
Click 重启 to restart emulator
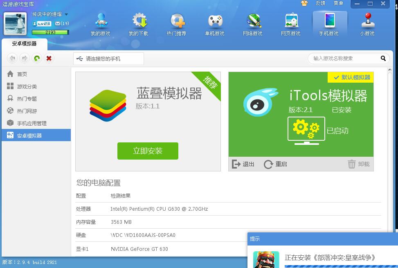click(x=275, y=164)
